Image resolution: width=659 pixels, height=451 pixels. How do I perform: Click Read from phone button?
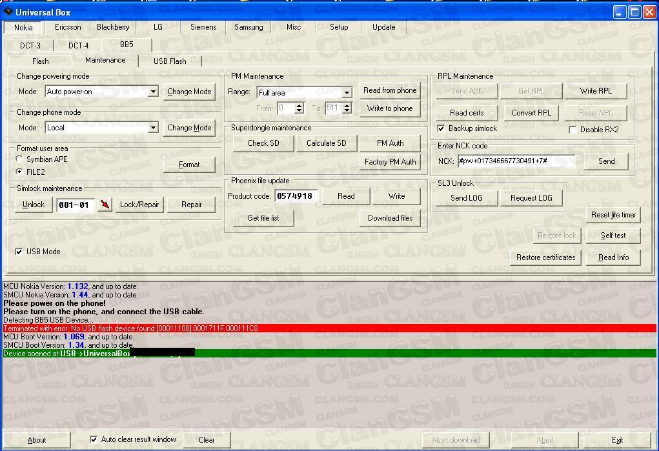tap(390, 90)
